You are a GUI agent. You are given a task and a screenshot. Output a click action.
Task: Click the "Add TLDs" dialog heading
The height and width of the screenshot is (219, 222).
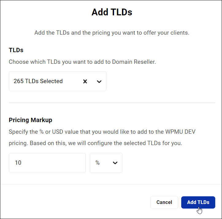tap(112, 12)
